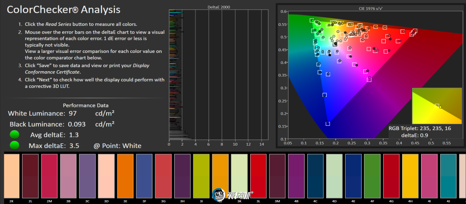This screenshot has width=466, height=204.
Task: Select the 3G coral red swatch
Action: (164, 176)
